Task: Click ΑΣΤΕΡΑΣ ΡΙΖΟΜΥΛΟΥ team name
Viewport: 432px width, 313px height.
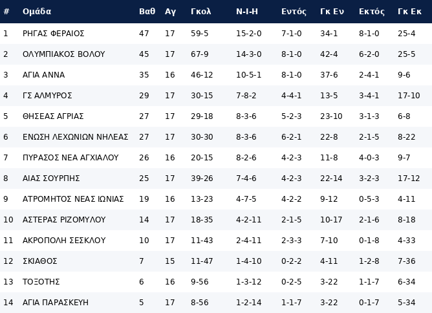Action: click(63, 220)
